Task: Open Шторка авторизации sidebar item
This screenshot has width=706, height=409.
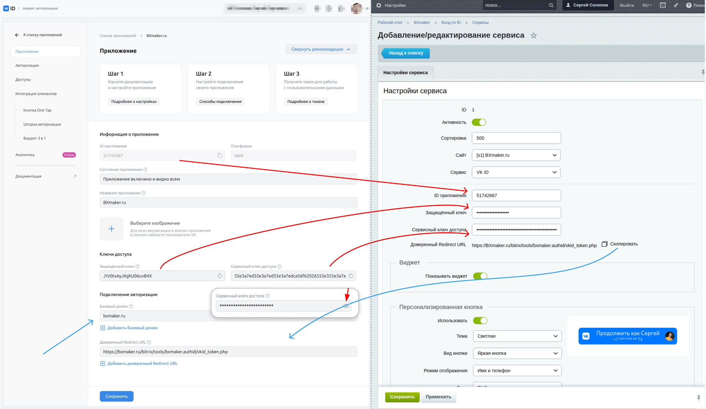Action: (42, 124)
